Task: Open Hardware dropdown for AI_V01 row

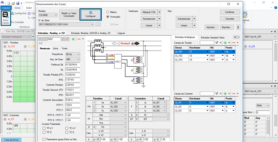Action: pos(207,52)
